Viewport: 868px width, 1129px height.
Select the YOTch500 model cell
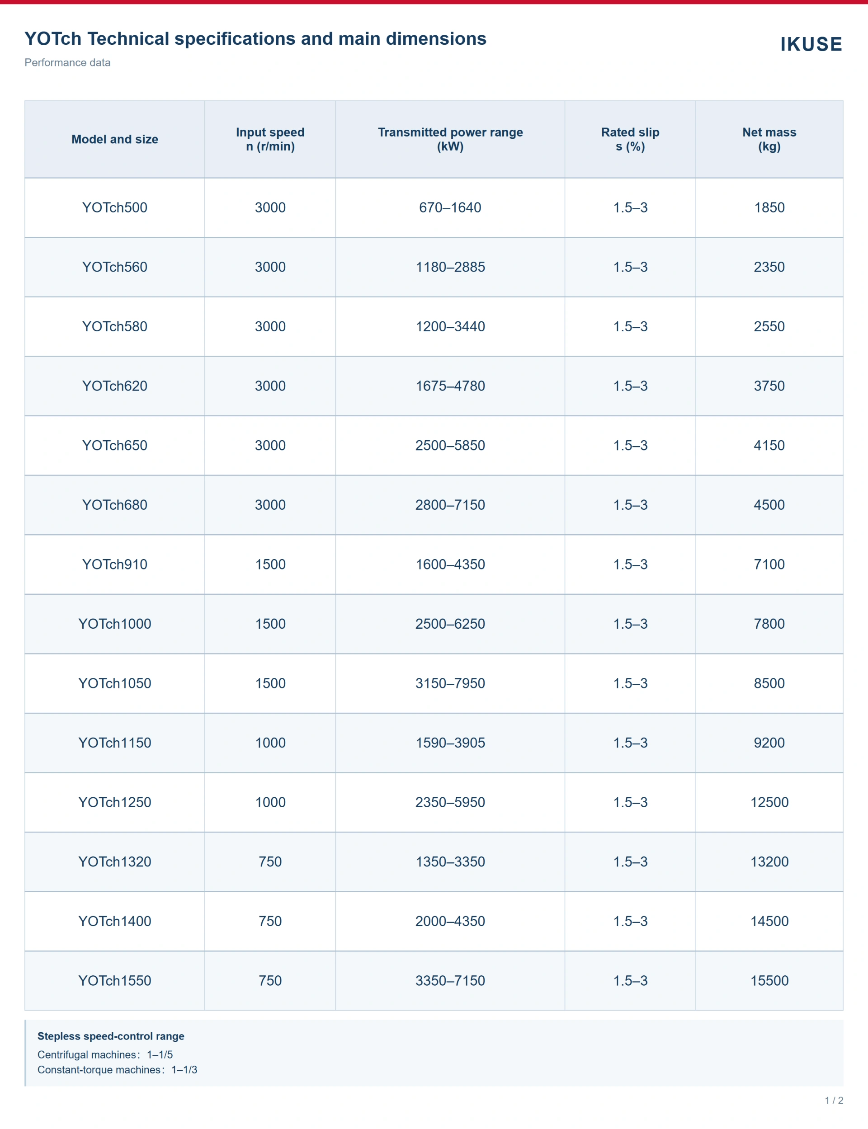(x=115, y=207)
